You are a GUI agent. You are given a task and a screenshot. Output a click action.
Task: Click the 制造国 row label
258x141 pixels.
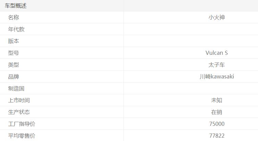16,89
